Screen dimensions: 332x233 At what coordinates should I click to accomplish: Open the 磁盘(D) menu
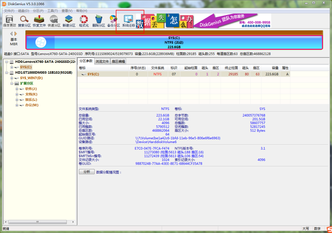pyautogui.click(x=23, y=11)
